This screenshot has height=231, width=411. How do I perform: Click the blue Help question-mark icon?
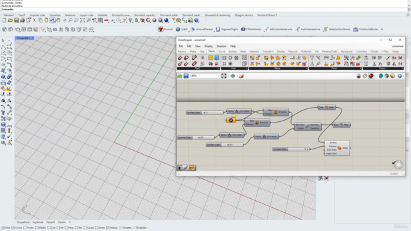[197, 20]
